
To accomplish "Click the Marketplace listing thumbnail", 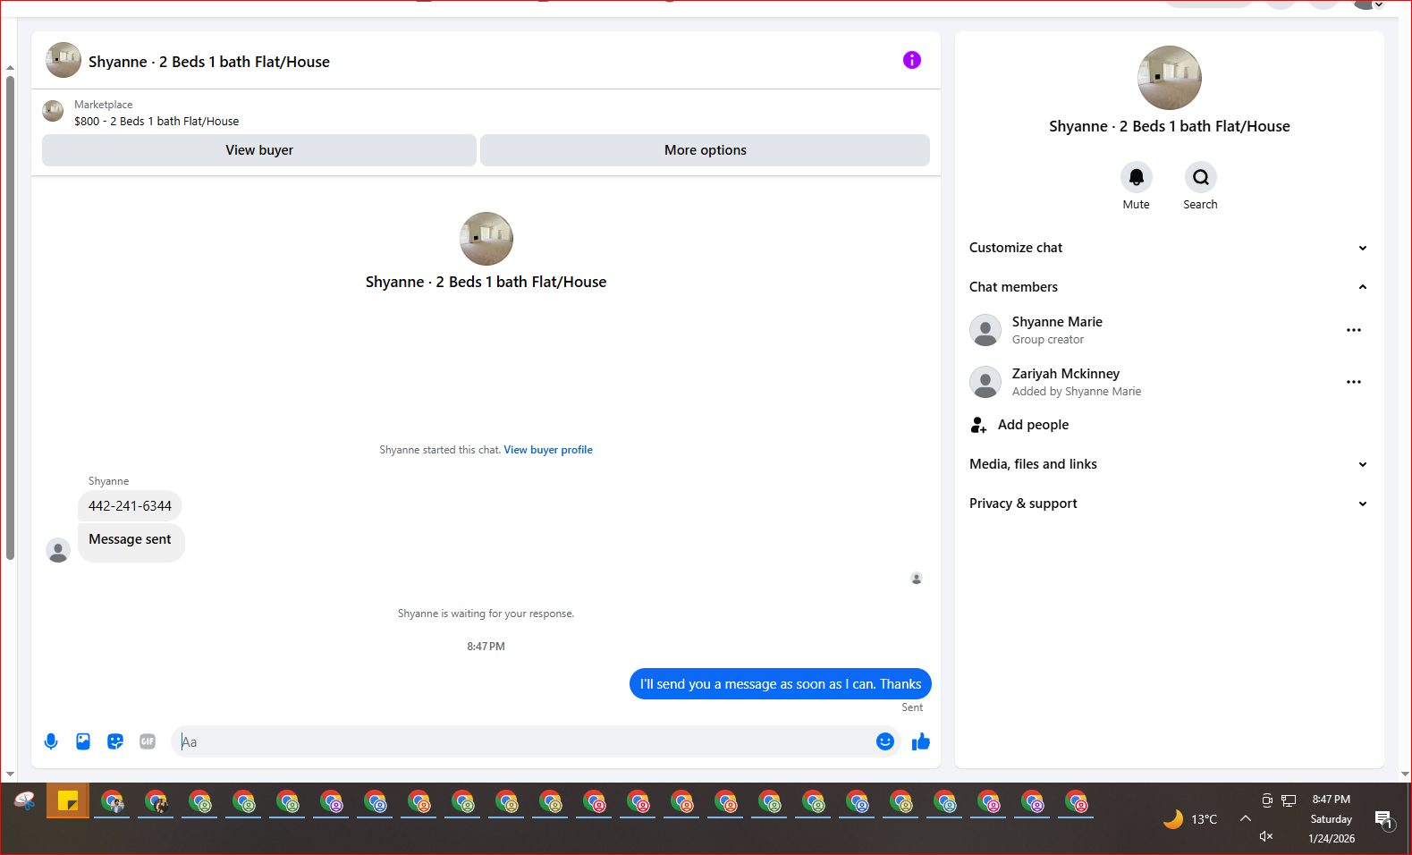I will click(x=53, y=111).
